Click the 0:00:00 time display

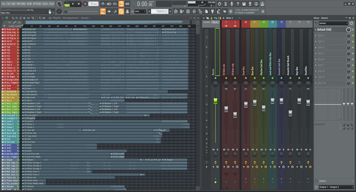(x=145, y=4)
